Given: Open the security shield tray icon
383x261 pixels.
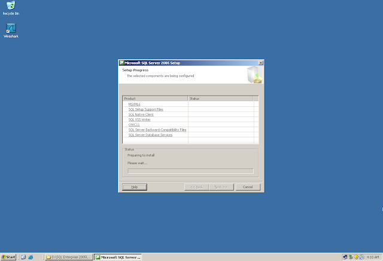Looking at the screenshot, I should click(356, 257).
